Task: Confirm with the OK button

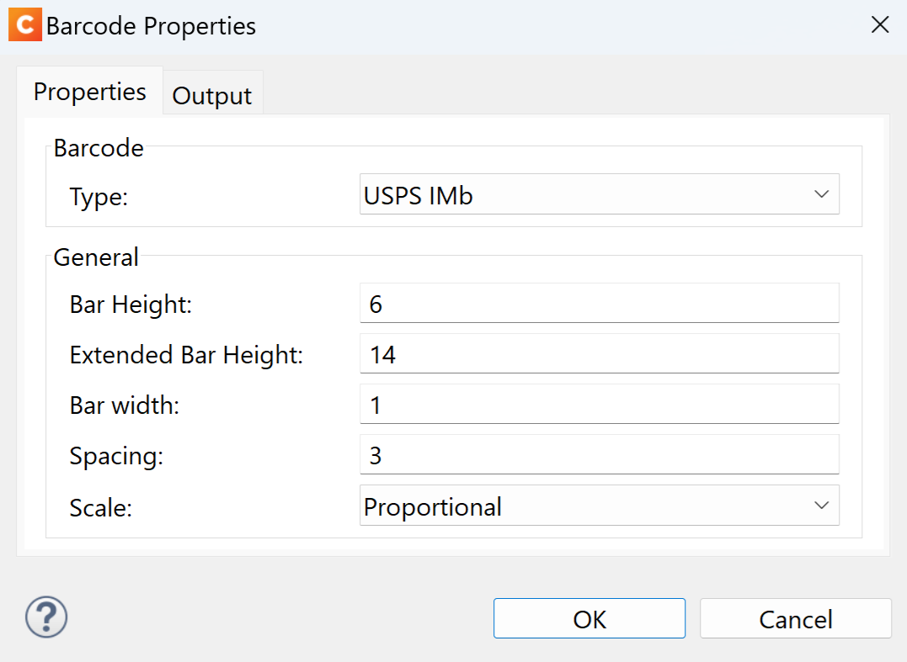Action: pos(590,618)
